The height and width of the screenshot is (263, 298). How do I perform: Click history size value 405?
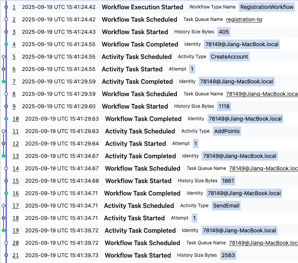224,32
